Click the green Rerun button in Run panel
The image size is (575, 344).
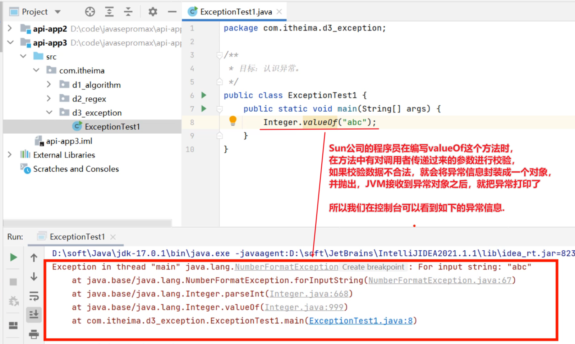(13, 257)
